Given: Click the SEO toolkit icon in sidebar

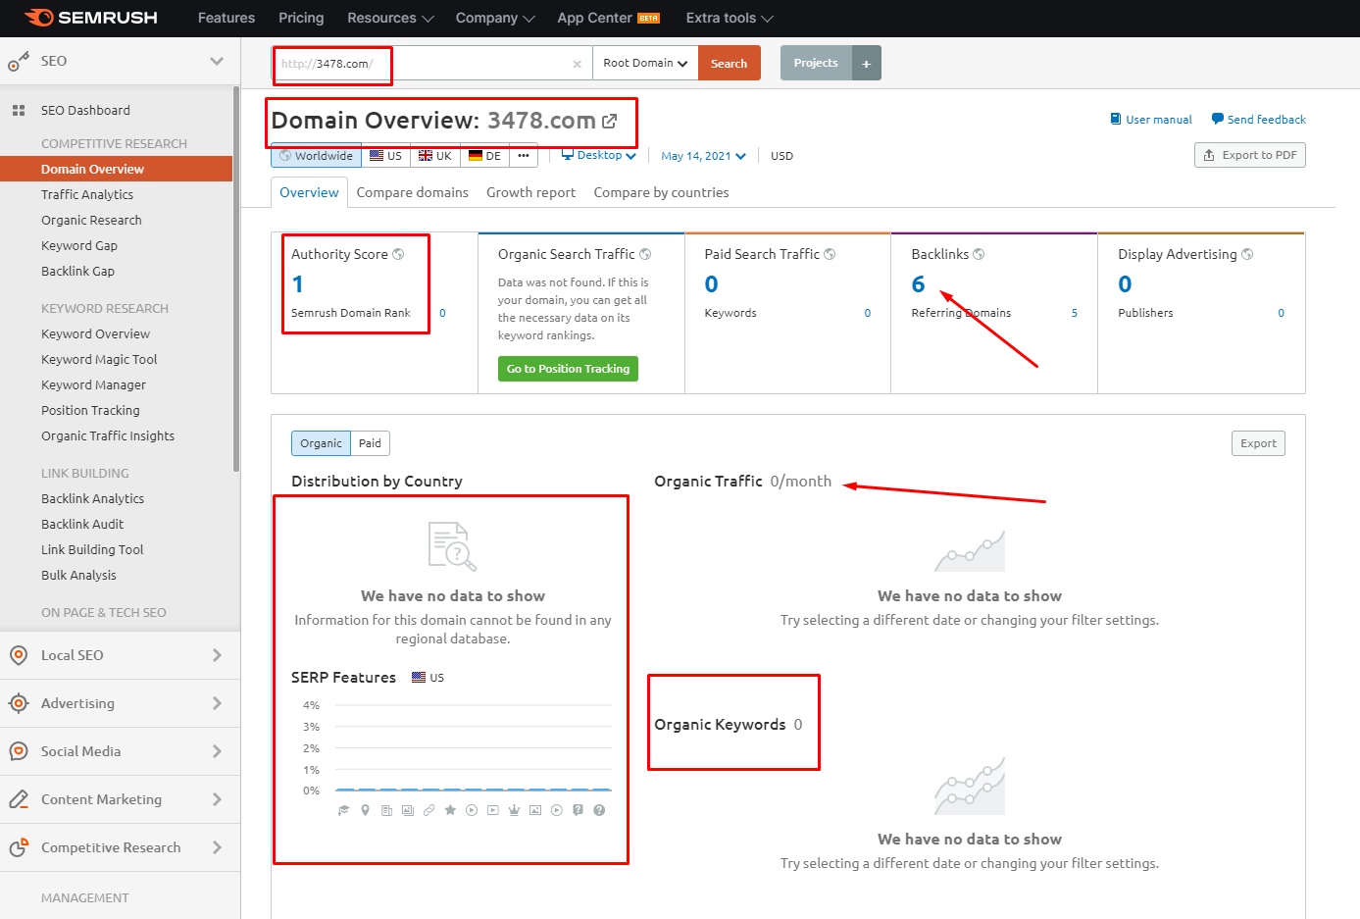Looking at the screenshot, I should tap(19, 62).
